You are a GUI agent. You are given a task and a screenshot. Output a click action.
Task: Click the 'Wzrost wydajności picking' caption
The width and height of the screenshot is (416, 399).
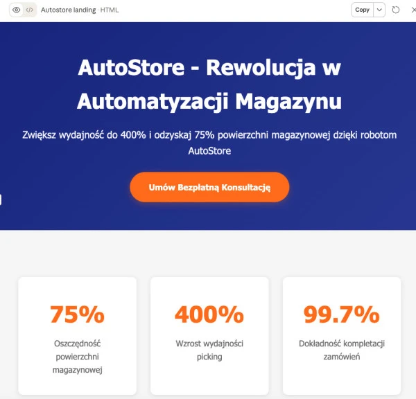point(209,350)
